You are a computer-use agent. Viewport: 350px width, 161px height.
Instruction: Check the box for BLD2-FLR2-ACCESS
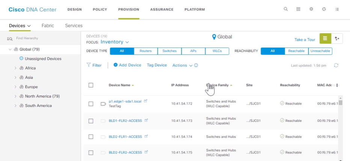pos(91,152)
